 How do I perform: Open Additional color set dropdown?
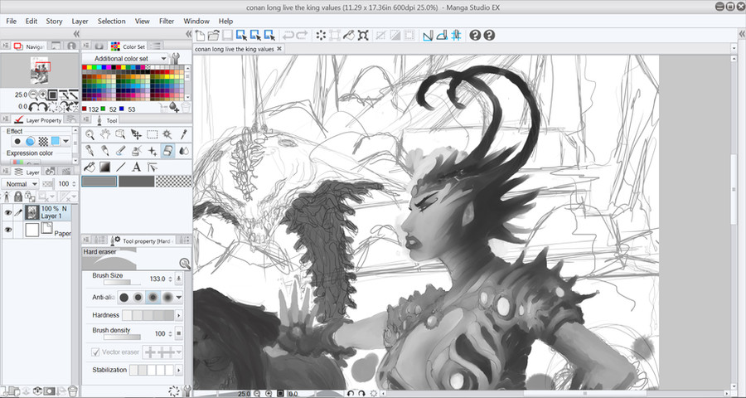(163, 59)
